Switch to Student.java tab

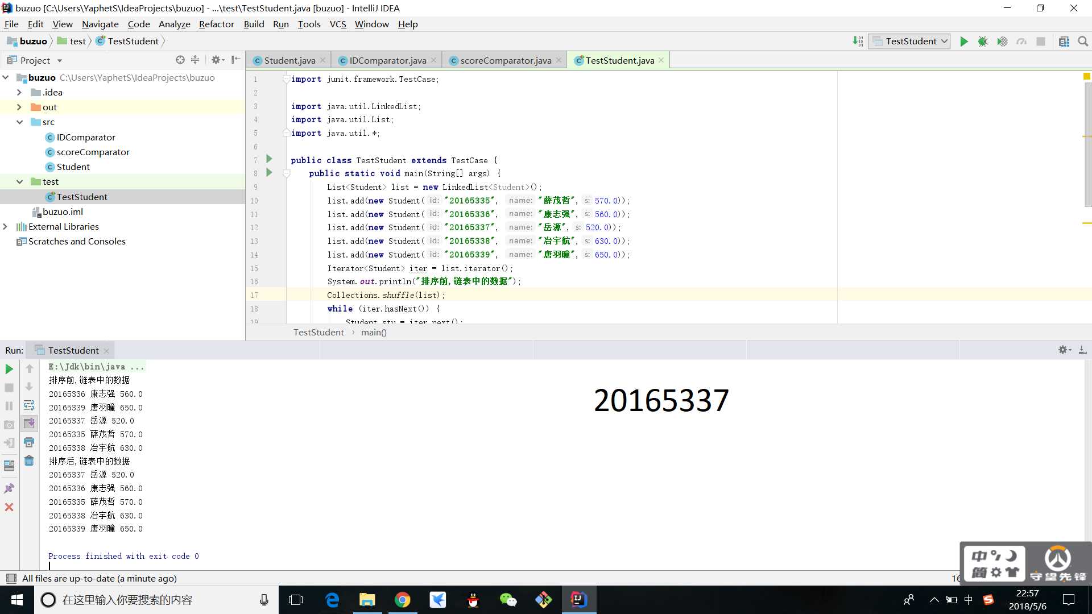pos(289,60)
